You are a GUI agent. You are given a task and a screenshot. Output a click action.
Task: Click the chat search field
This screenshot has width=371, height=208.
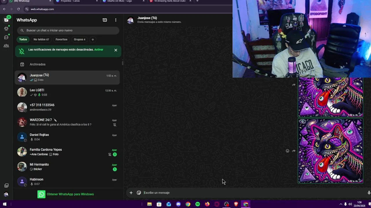pyautogui.click(x=68, y=30)
